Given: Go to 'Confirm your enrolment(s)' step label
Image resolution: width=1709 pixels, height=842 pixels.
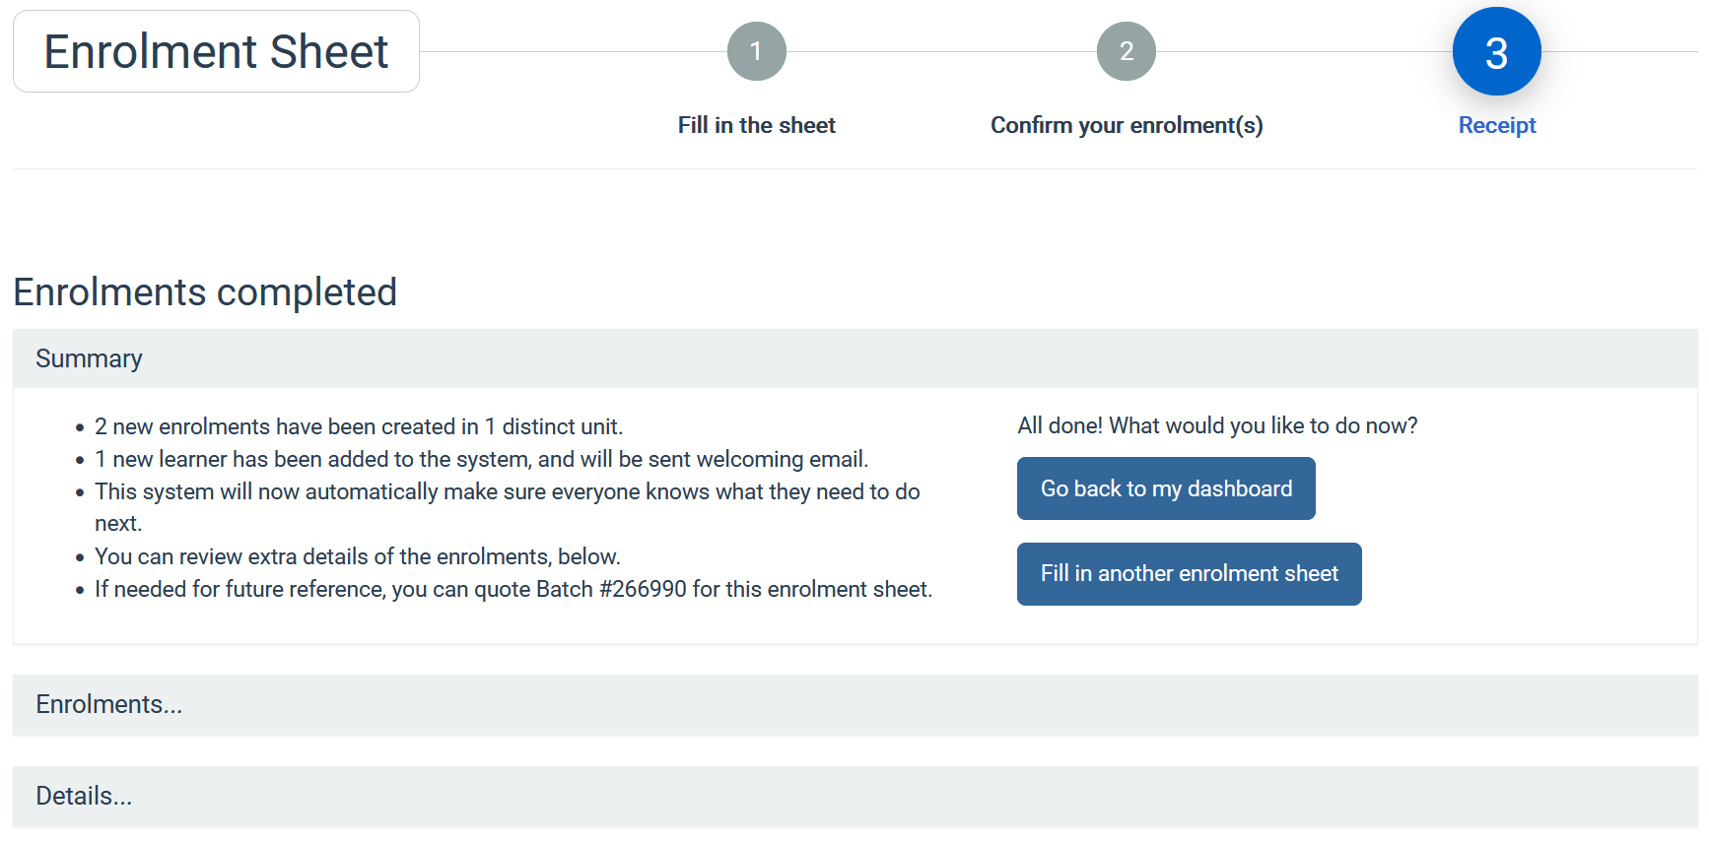Looking at the screenshot, I should click(1127, 125).
